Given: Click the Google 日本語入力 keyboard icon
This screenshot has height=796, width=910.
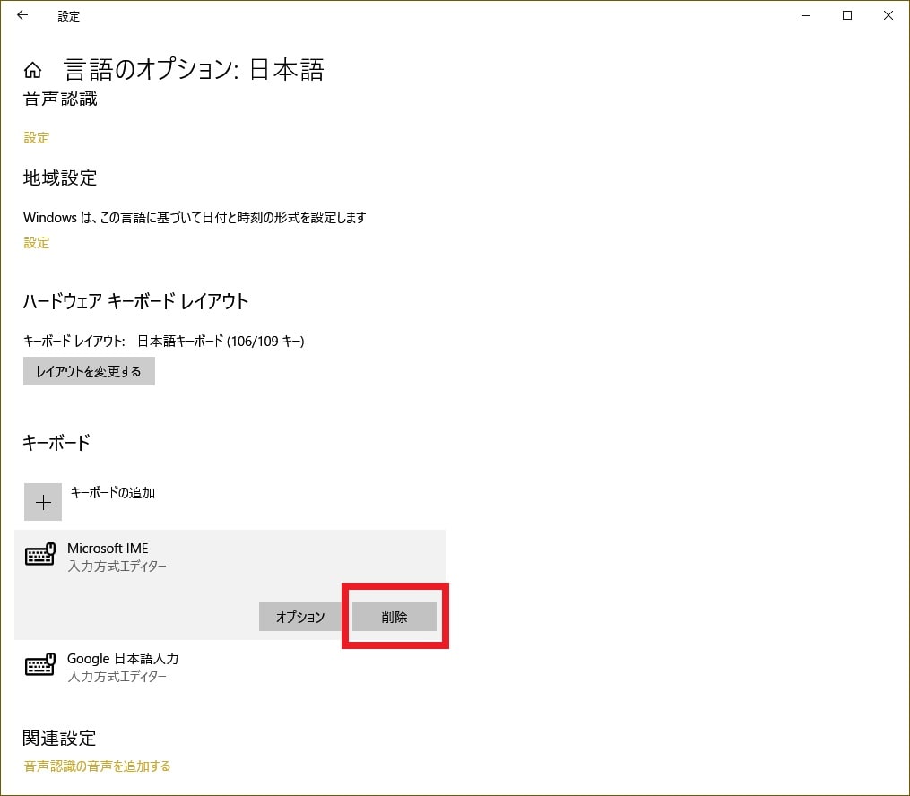Looking at the screenshot, I should coord(40,665).
